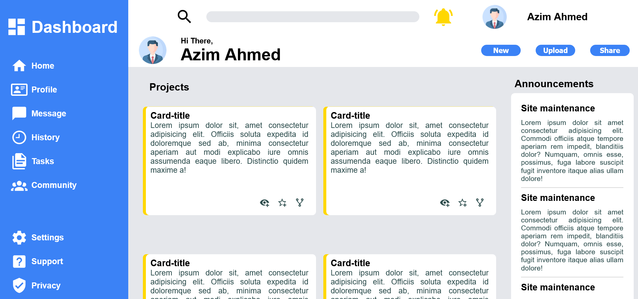Click the Dashboard grid logo icon
Screen dimensions: 638x299
click(17, 27)
